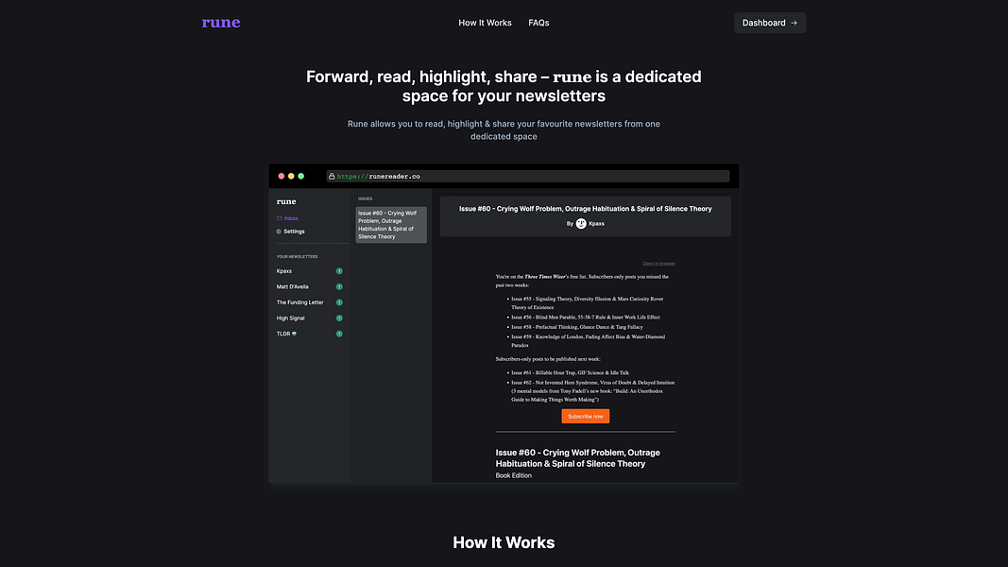Open Settings in the sidebar
The height and width of the screenshot is (567, 1008).
point(291,232)
